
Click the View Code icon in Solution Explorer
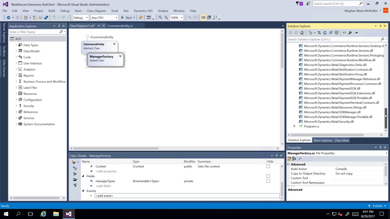pyautogui.click(x=344, y=33)
